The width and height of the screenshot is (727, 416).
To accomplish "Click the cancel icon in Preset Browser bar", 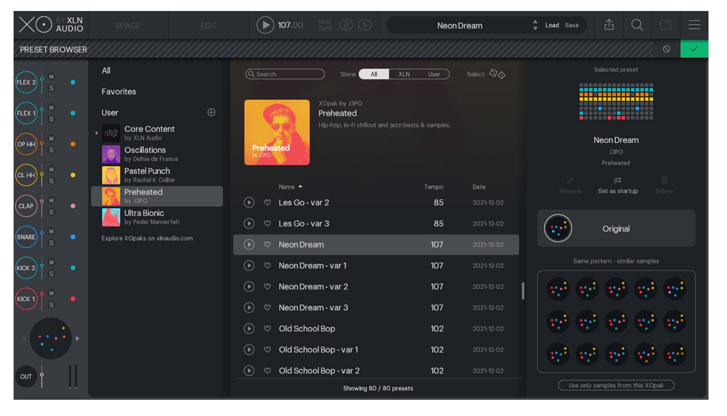I will 666,49.
